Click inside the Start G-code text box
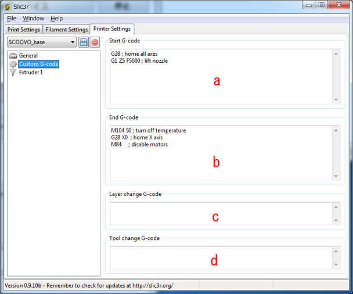 [221, 77]
